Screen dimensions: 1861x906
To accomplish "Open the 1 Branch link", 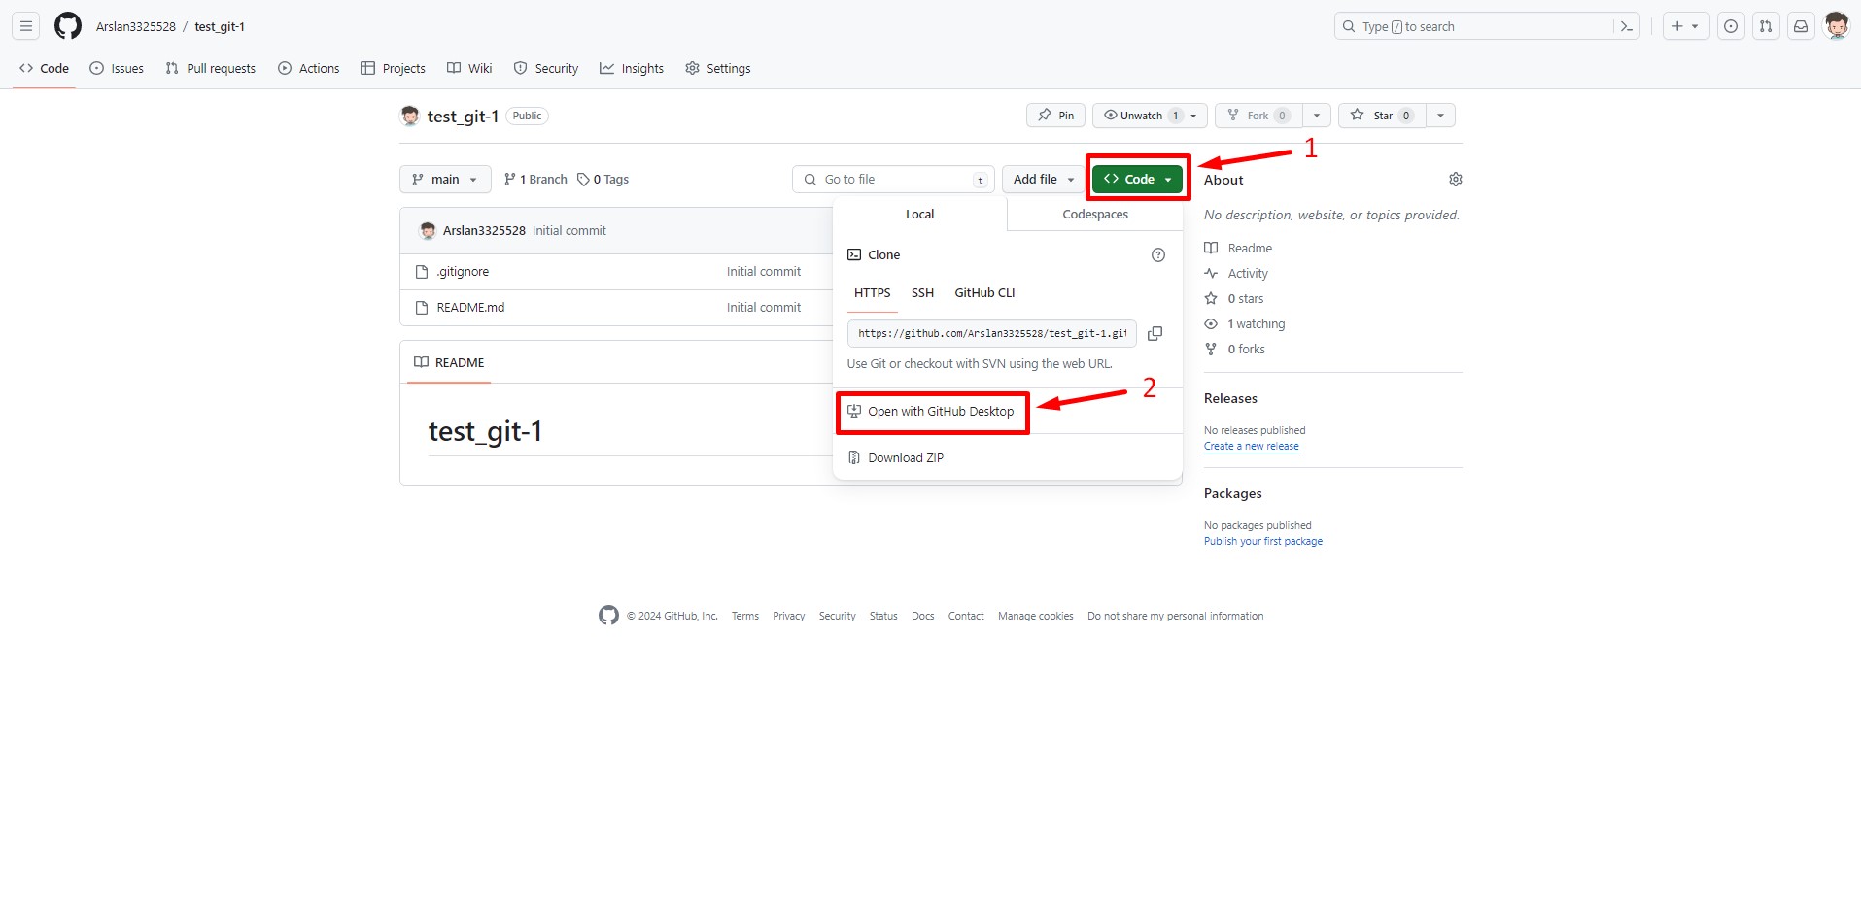I will [535, 180].
